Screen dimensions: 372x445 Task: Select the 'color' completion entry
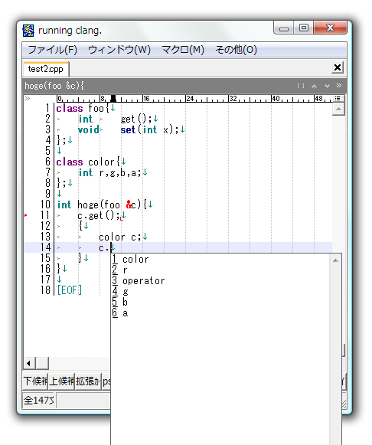pos(220,259)
